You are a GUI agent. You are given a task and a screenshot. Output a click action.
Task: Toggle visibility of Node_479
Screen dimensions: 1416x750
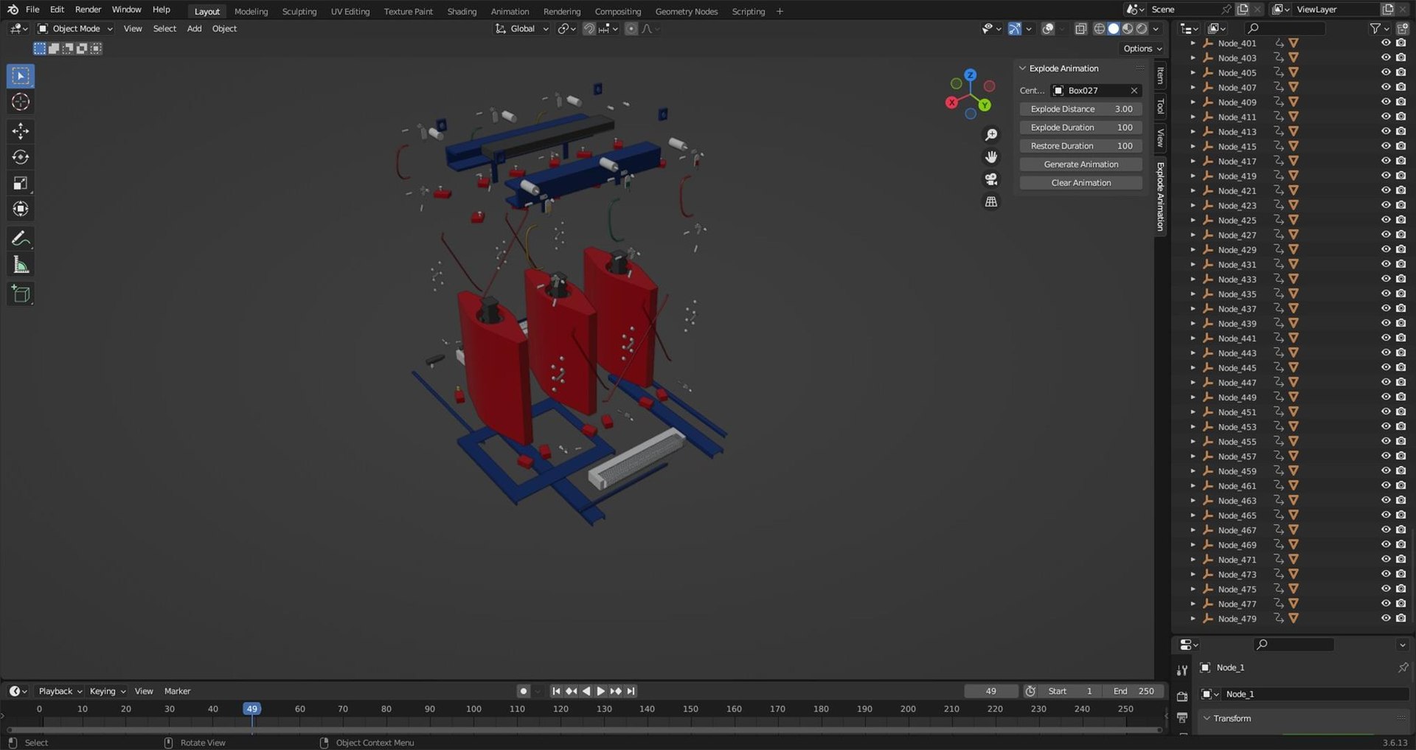coord(1386,618)
